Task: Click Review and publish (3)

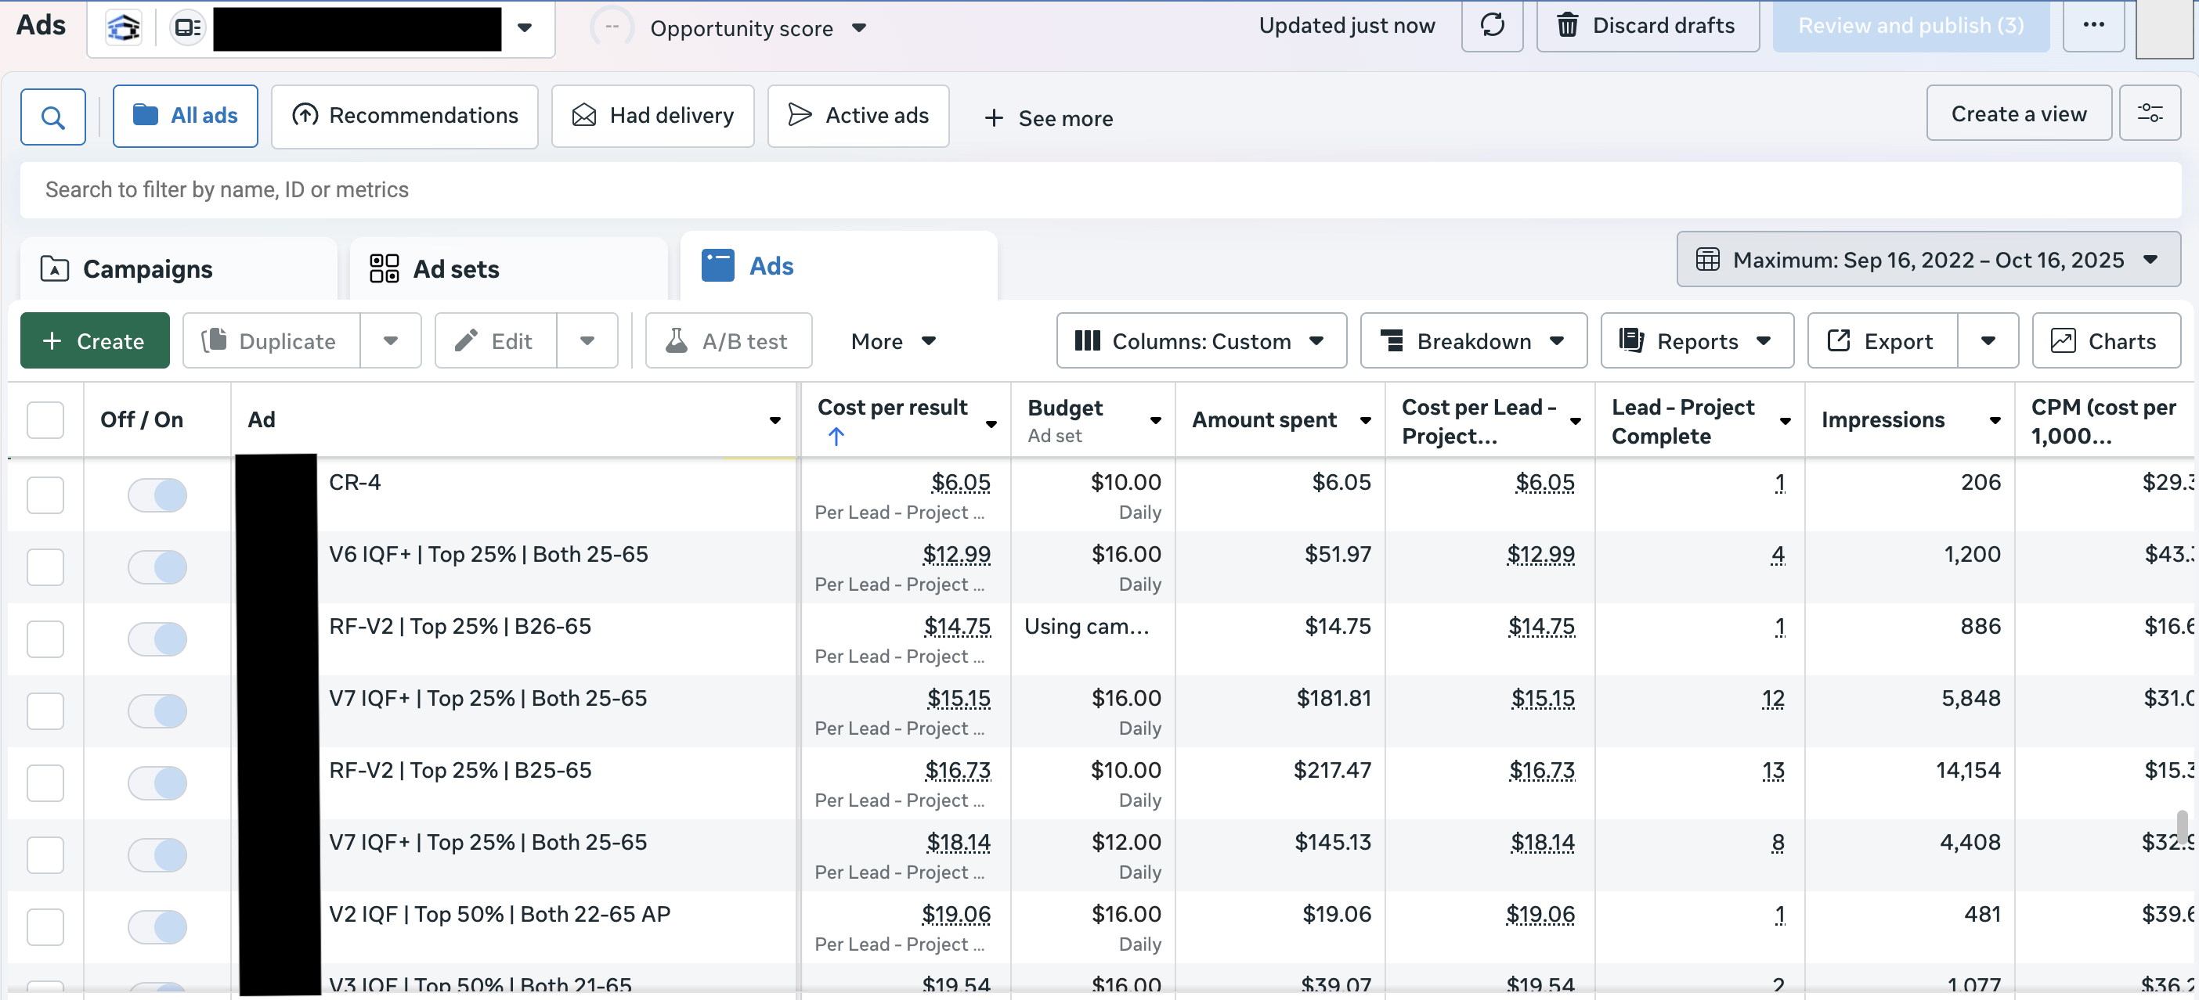Action: coord(1912,26)
